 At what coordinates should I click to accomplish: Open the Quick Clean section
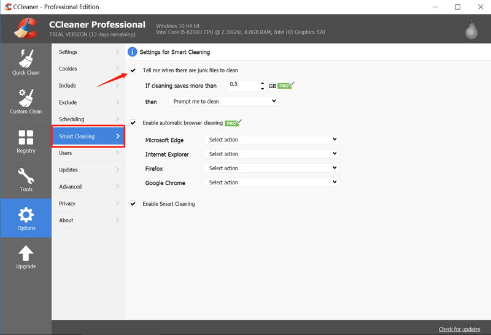[26, 63]
